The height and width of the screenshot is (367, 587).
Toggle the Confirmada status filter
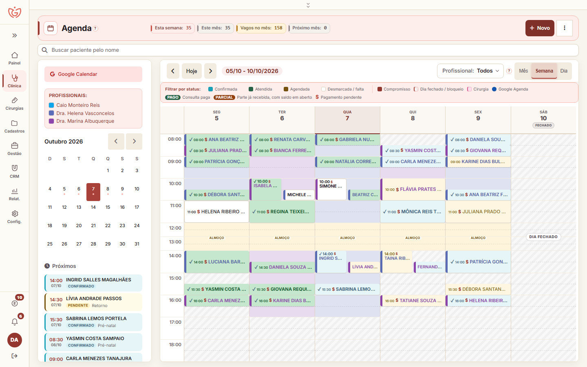223,89
